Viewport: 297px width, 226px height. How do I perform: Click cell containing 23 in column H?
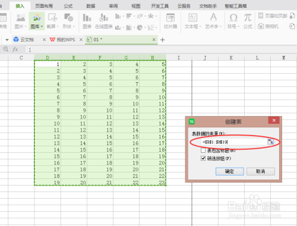tap(153, 183)
